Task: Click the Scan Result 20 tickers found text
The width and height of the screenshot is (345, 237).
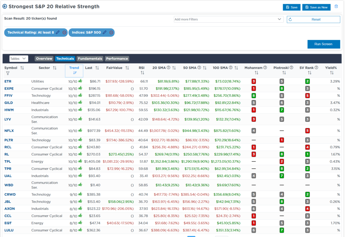Action: 30,18
